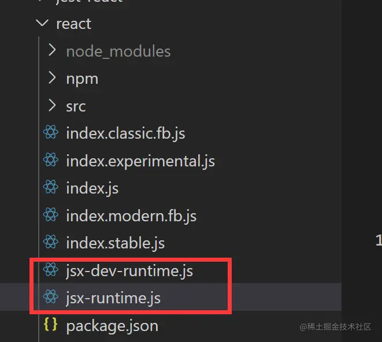Image resolution: width=382 pixels, height=342 pixels.
Task: Click the React icon beside index.js
Action: [x=51, y=187]
